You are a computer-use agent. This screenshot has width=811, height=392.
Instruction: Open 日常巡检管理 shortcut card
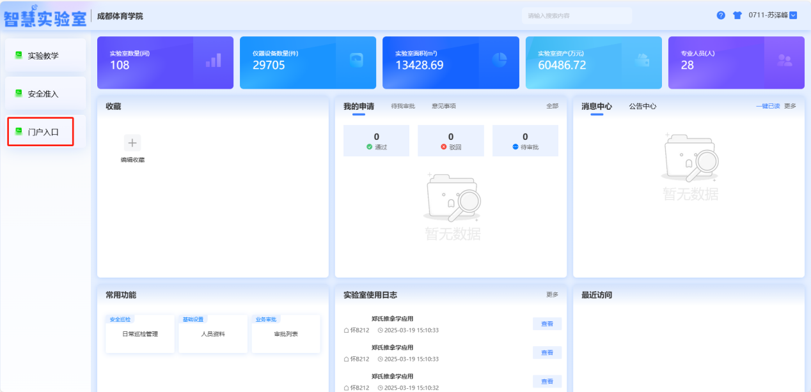pyautogui.click(x=139, y=334)
